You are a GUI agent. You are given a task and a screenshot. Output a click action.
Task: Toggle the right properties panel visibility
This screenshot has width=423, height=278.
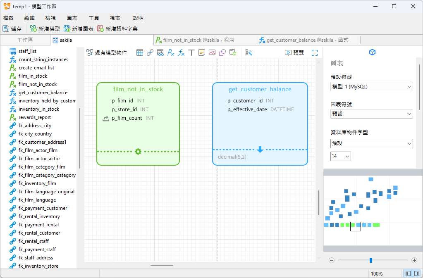click(417, 273)
